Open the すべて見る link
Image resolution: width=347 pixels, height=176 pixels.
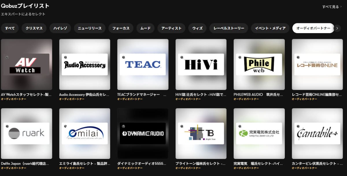tap(332, 7)
